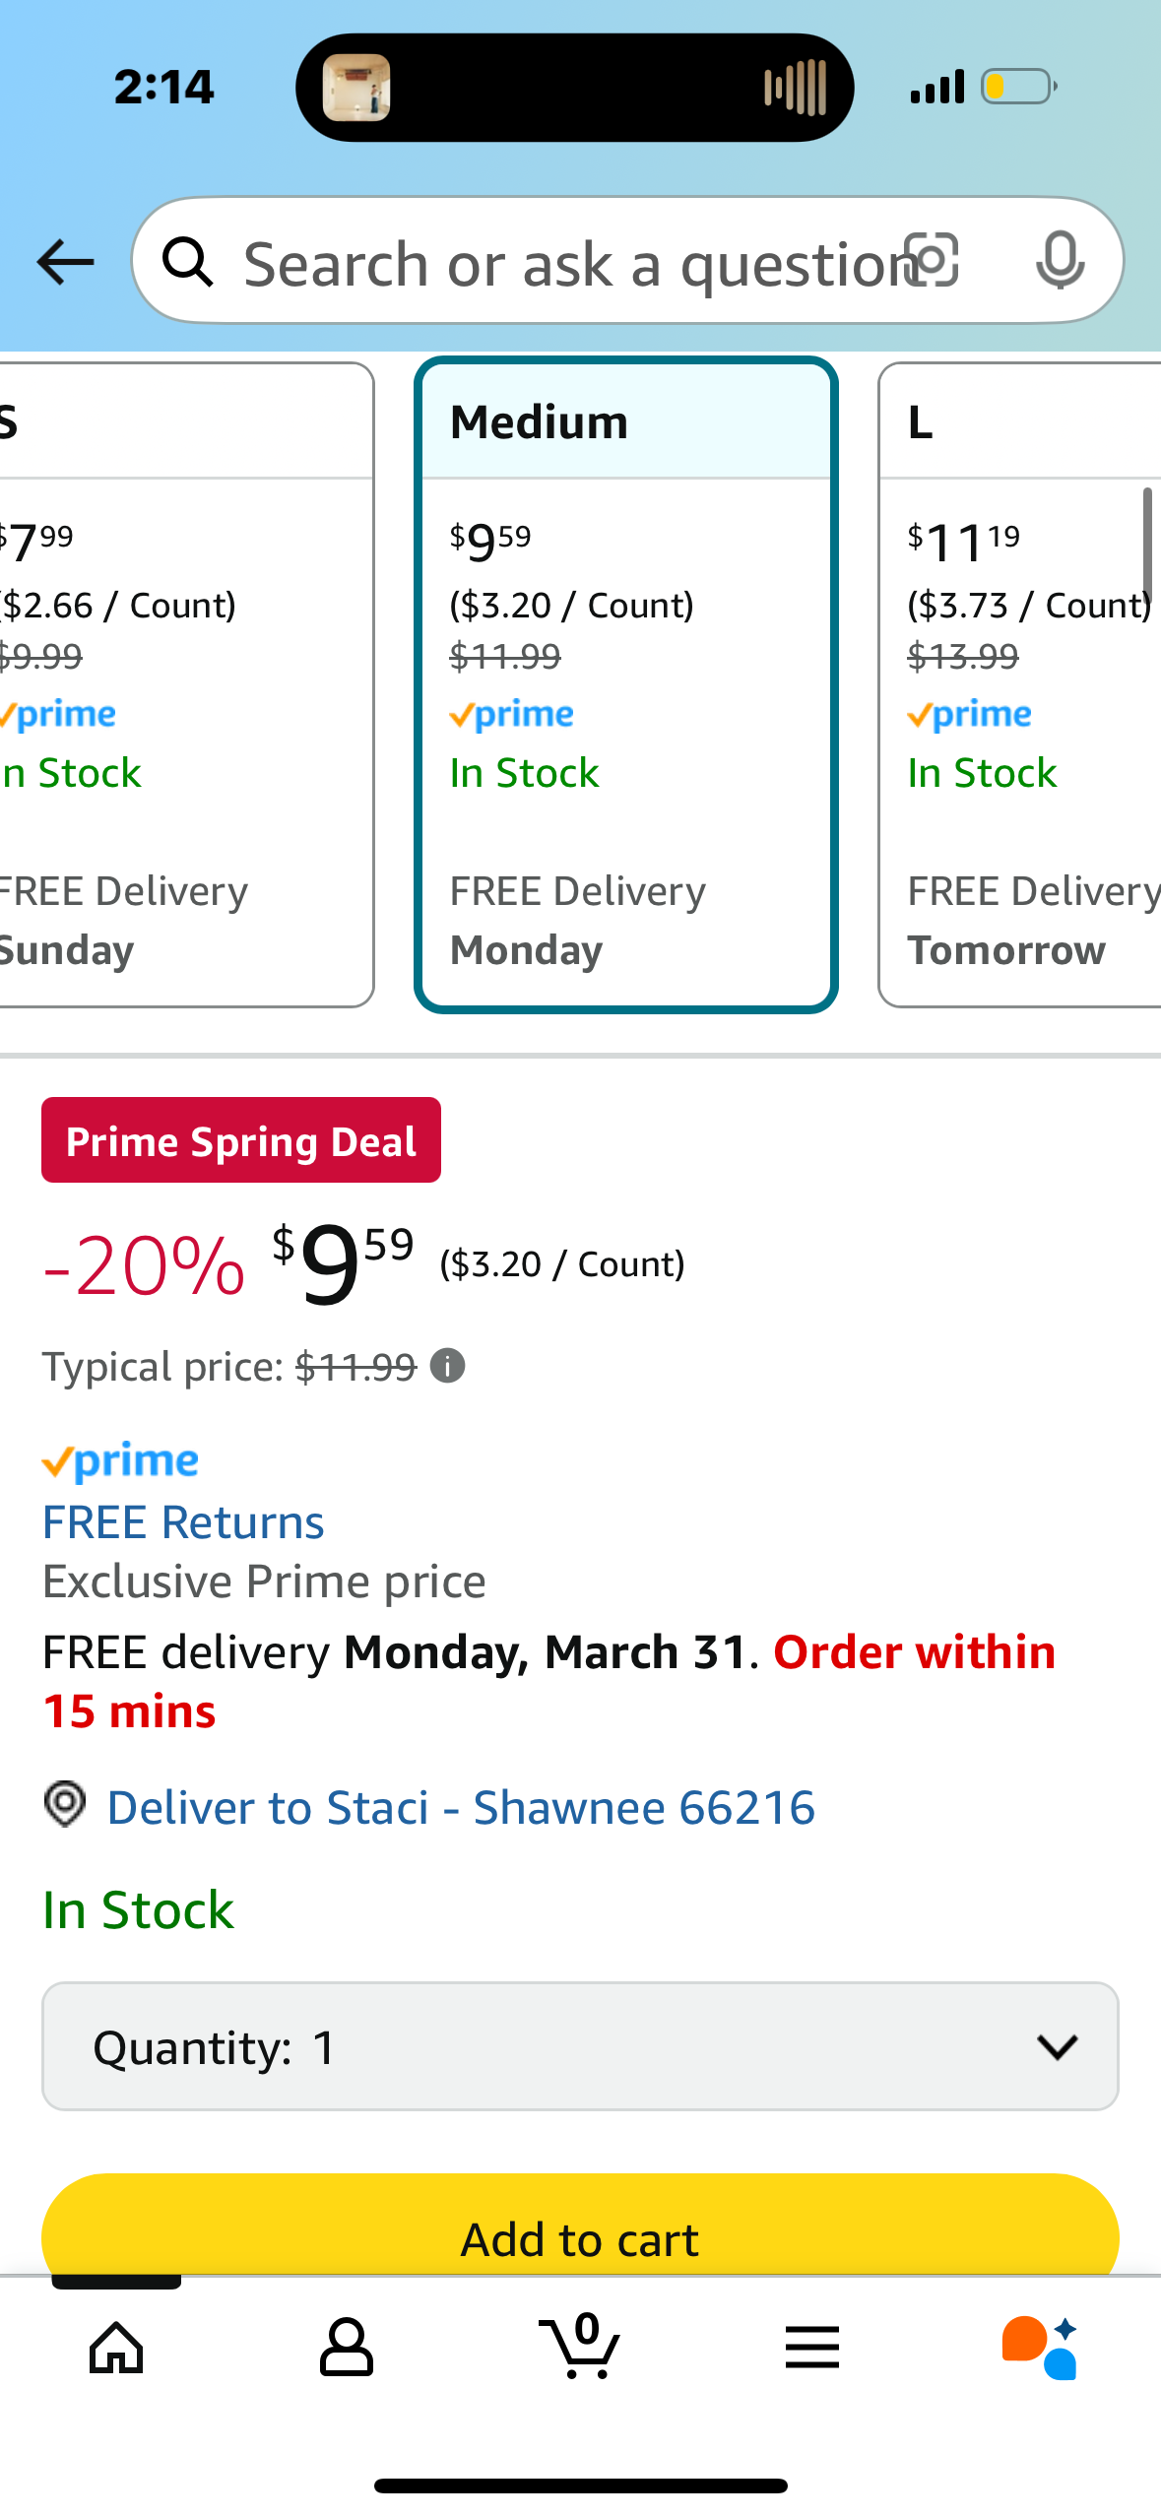Open FREE Returns link
1161x2517 pixels.
[183, 1522]
